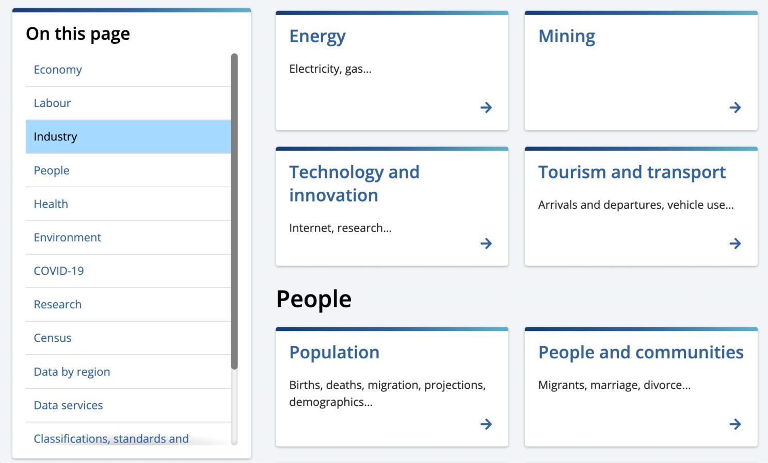
Task: Click the Tourism and transport arrow icon
Action: (x=735, y=243)
